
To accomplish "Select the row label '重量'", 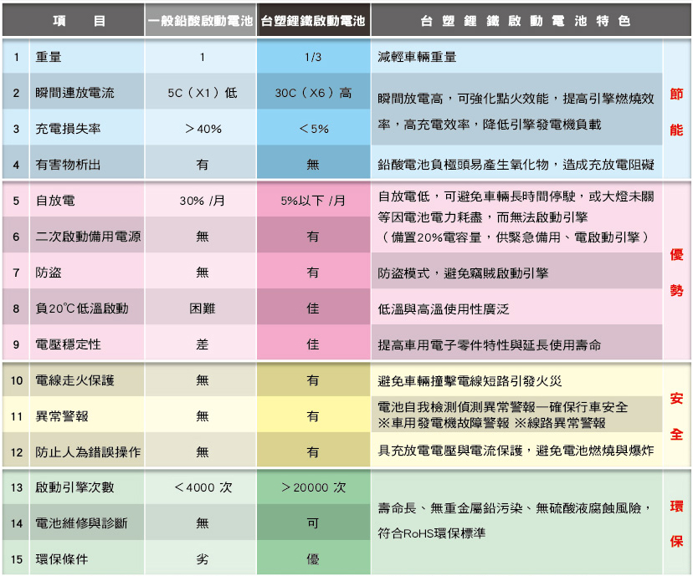I will (x=49, y=57).
